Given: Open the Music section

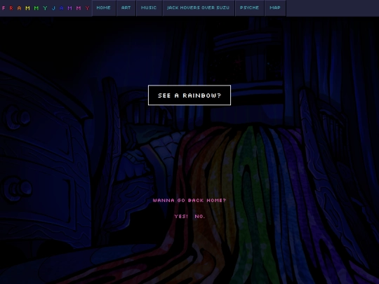Looking at the screenshot, I should pos(149,8).
